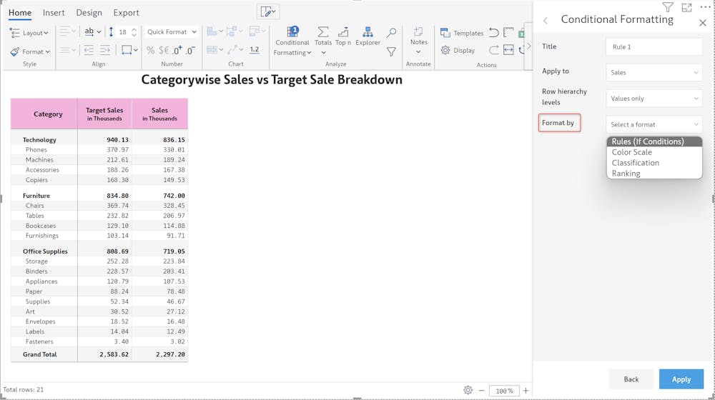
Task: Click the 1.2 data label icon
Action: click(255, 50)
